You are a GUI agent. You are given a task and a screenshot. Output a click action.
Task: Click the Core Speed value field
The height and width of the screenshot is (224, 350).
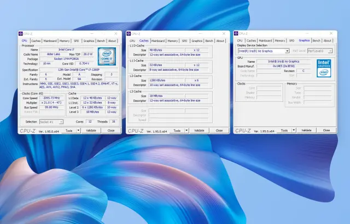(x=53, y=97)
